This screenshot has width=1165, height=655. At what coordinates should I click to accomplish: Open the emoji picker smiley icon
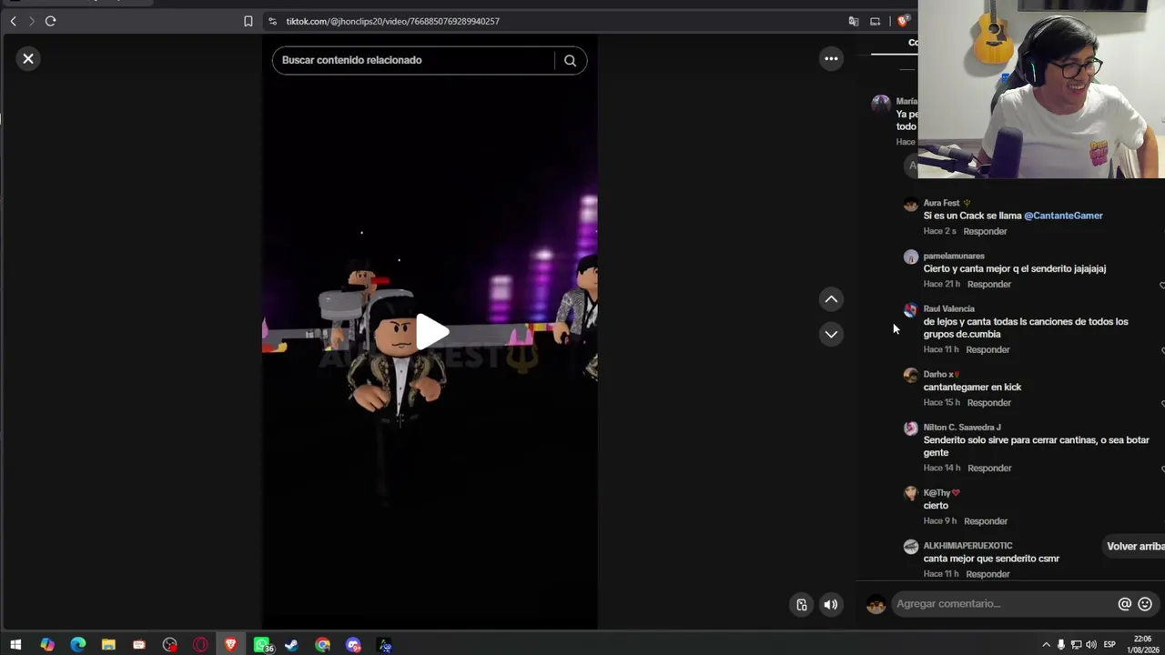pyautogui.click(x=1145, y=604)
